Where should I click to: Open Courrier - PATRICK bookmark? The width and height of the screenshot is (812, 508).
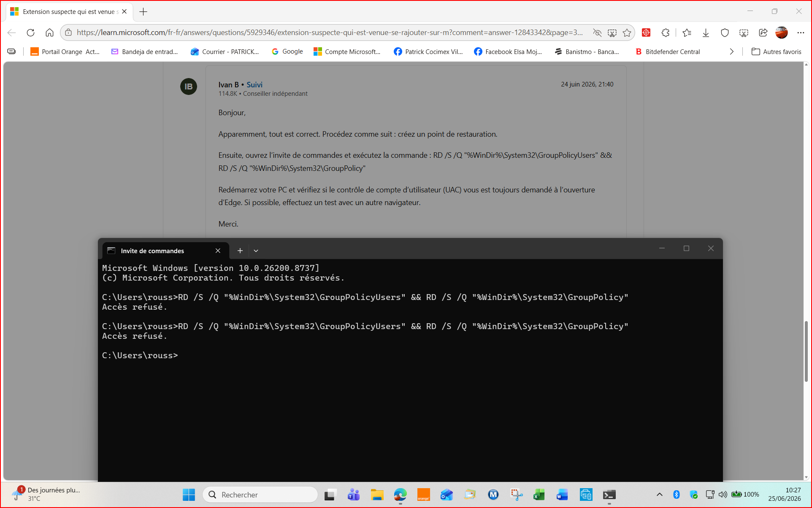coord(225,51)
